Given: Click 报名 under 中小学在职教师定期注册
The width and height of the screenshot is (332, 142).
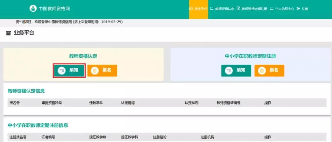Looking at the screenshot, I should [x=269, y=71].
